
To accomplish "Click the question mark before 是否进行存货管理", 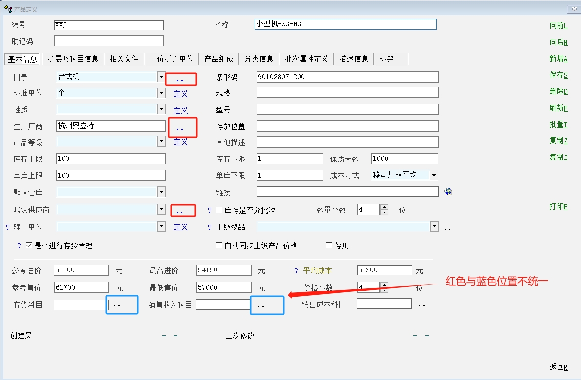I will [x=19, y=246].
